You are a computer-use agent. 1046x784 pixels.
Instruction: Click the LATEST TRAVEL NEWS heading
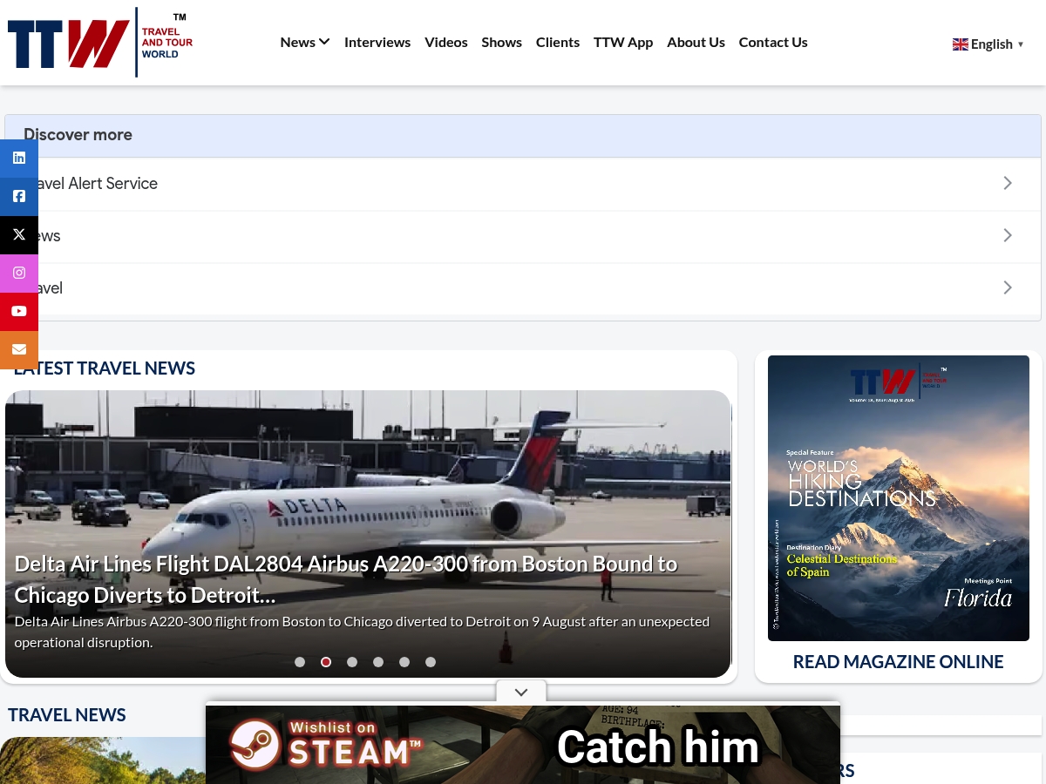click(105, 368)
